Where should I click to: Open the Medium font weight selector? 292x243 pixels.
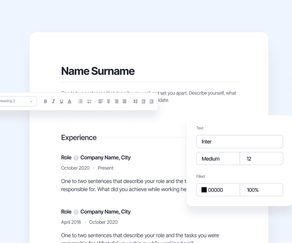218,158
